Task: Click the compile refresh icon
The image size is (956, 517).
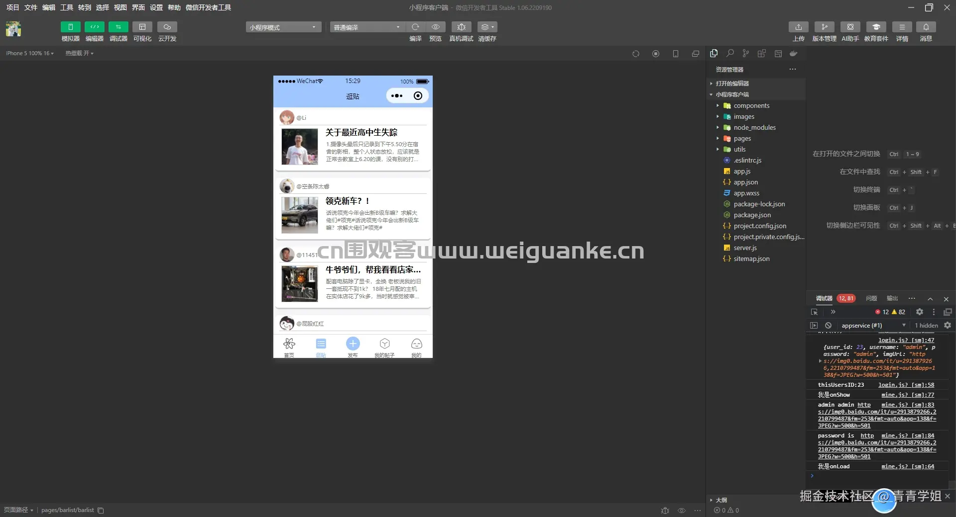Action: coord(415,27)
